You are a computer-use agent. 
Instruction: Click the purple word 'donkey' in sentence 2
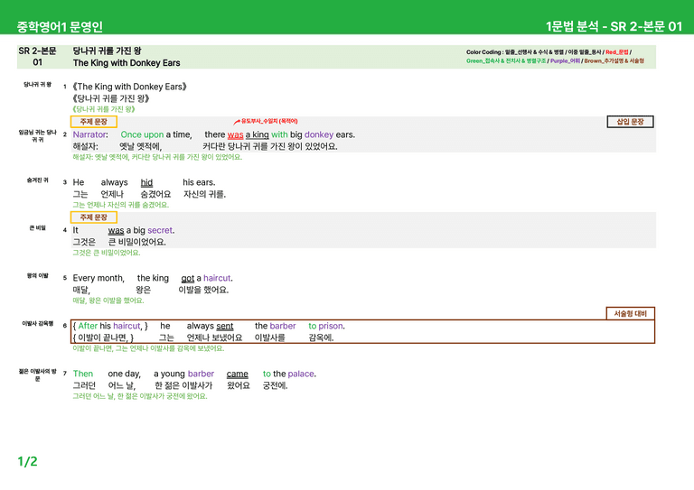click(x=319, y=134)
